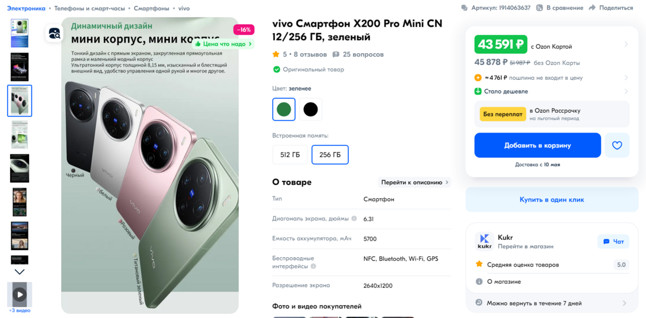Click 'Добавить в корзину' button

(x=537, y=145)
